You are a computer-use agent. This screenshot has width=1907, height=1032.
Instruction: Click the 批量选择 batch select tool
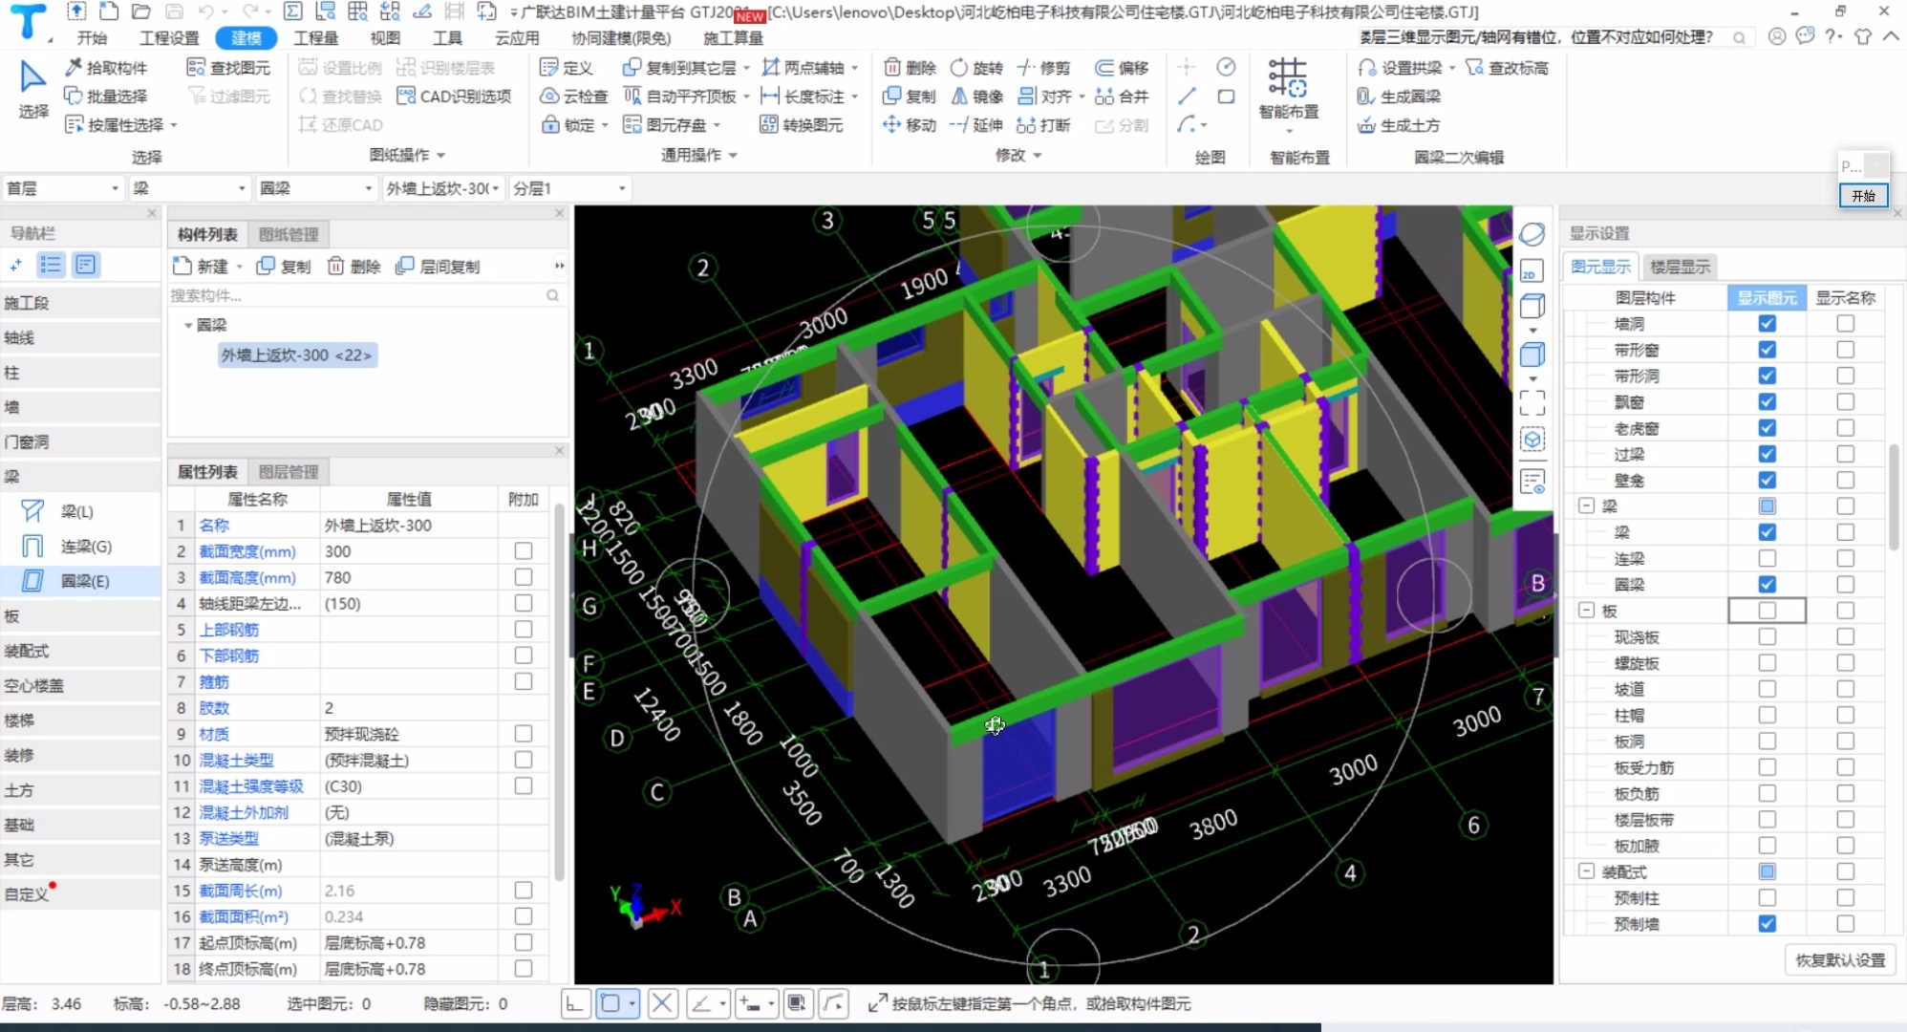click(x=106, y=96)
